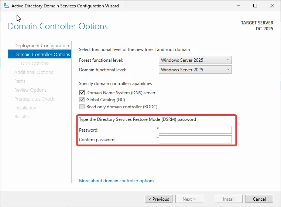Select Domain Controller Options in the sidebar
The width and height of the screenshot is (281, 207).
40,54
